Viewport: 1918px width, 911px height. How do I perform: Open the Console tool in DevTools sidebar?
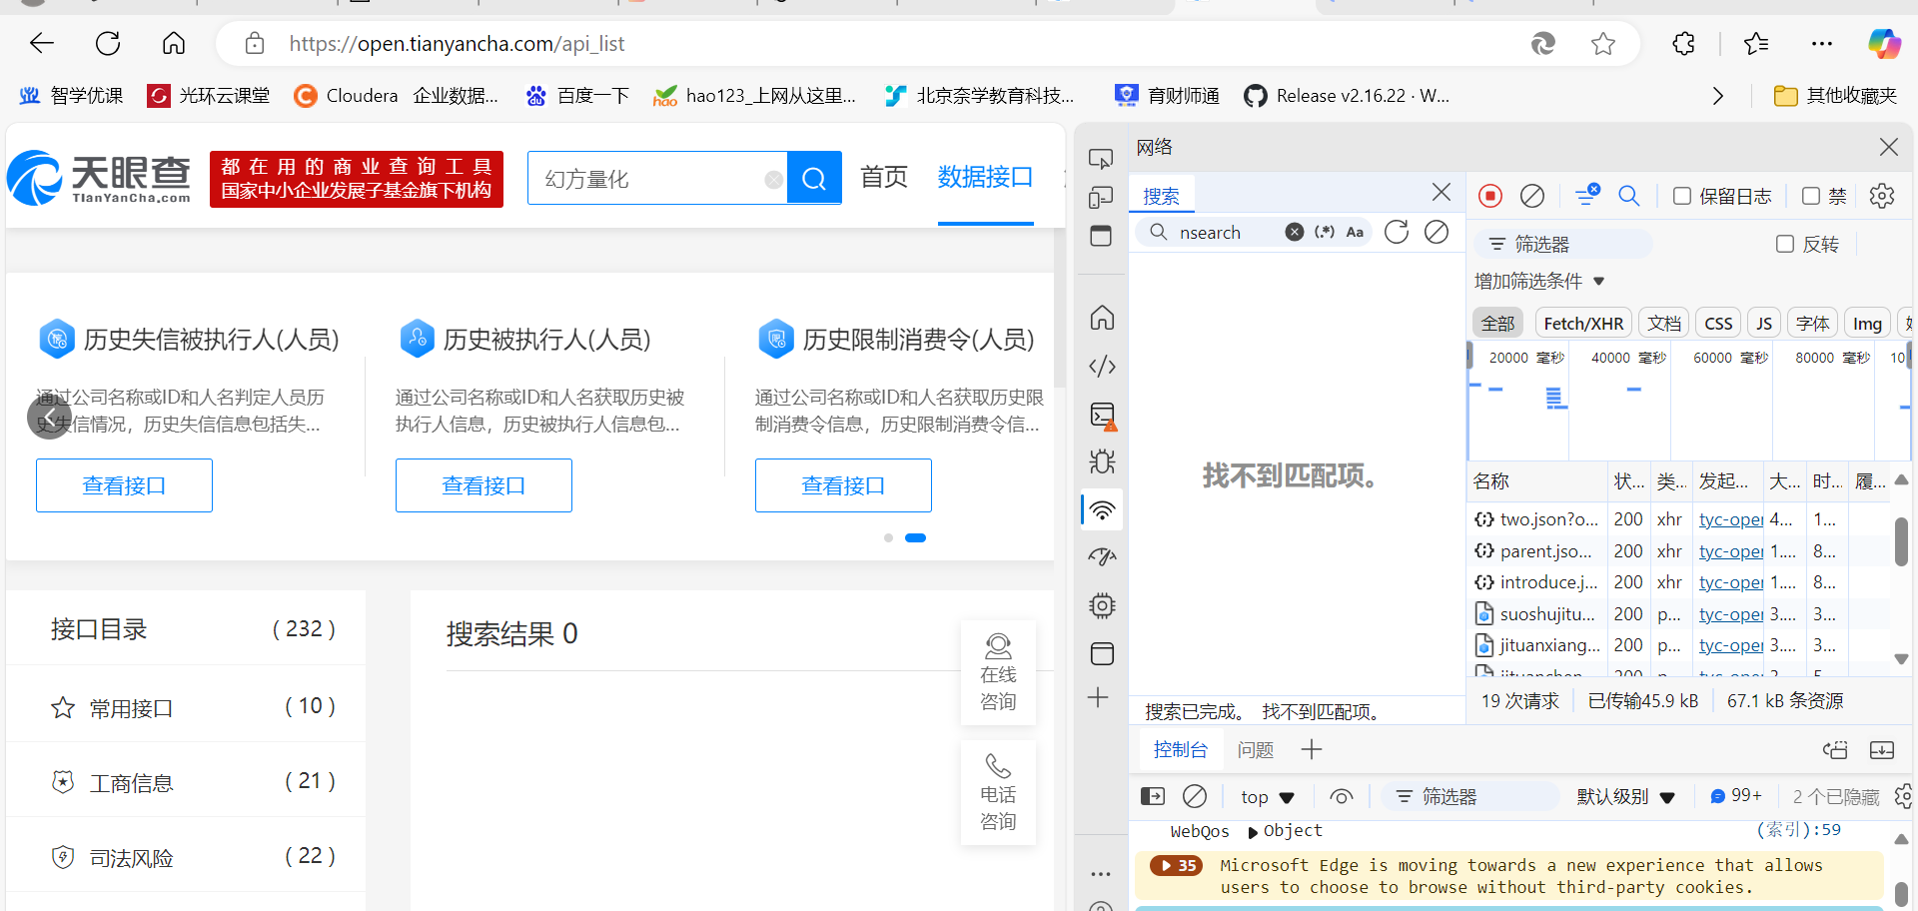pyautogui.click(x=1102, y=416)
